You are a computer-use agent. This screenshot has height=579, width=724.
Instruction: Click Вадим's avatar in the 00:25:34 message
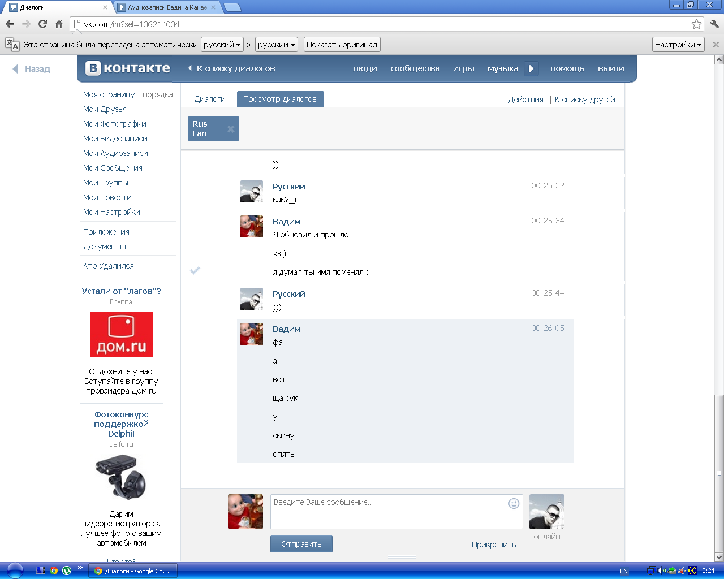coord(252,226)
